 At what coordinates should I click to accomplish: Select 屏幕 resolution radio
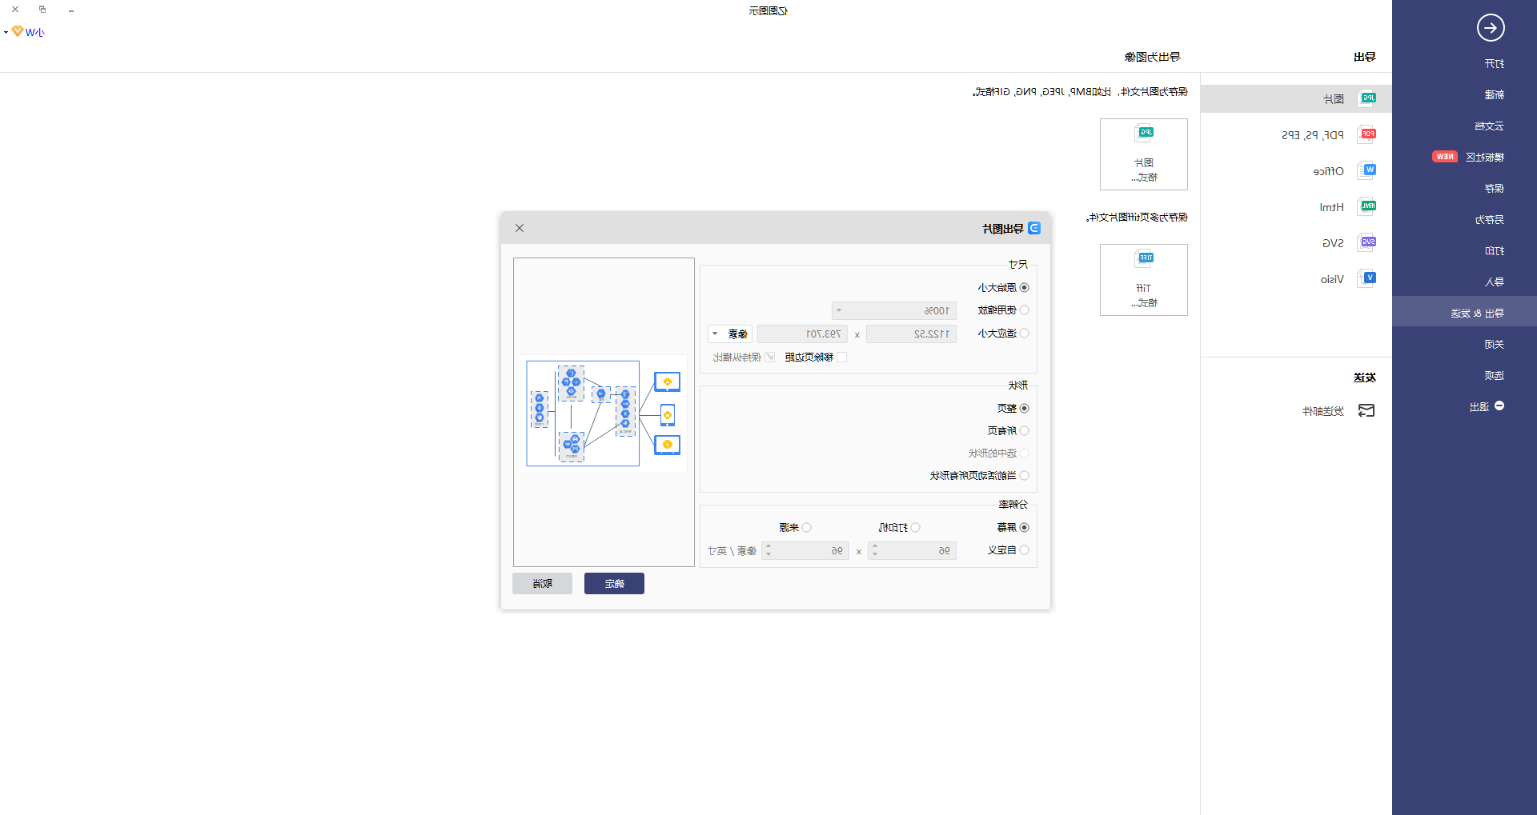(x=1024, y=528)
